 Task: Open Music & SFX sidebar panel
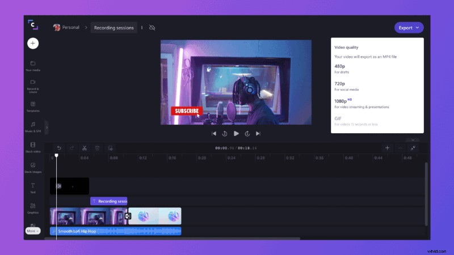tap(33, 127)
